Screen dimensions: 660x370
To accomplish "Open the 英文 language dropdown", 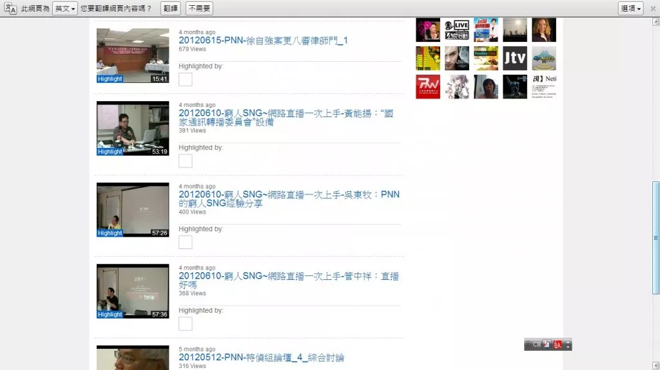I will click(65, 8).
